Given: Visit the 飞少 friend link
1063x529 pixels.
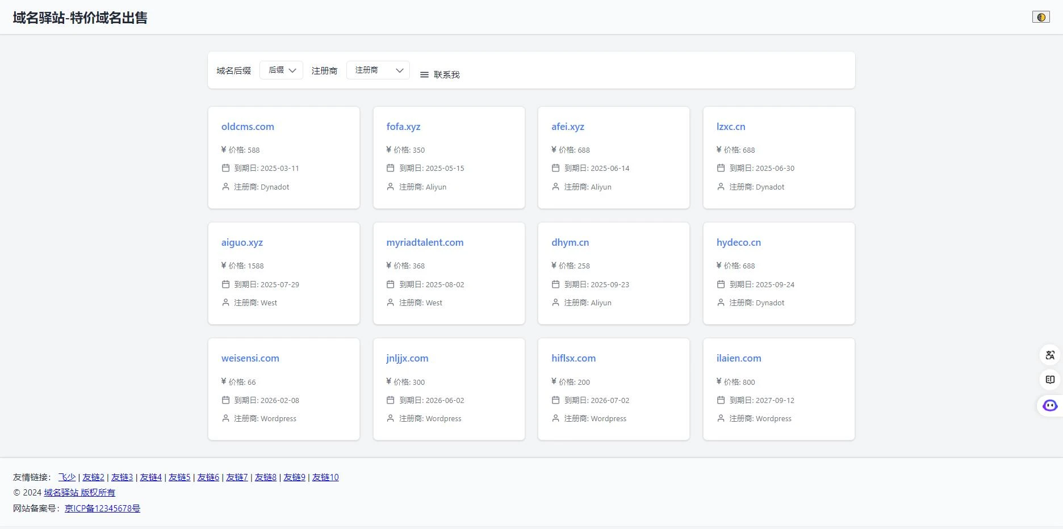Looking at the screenshot, I should pos(67,477).
